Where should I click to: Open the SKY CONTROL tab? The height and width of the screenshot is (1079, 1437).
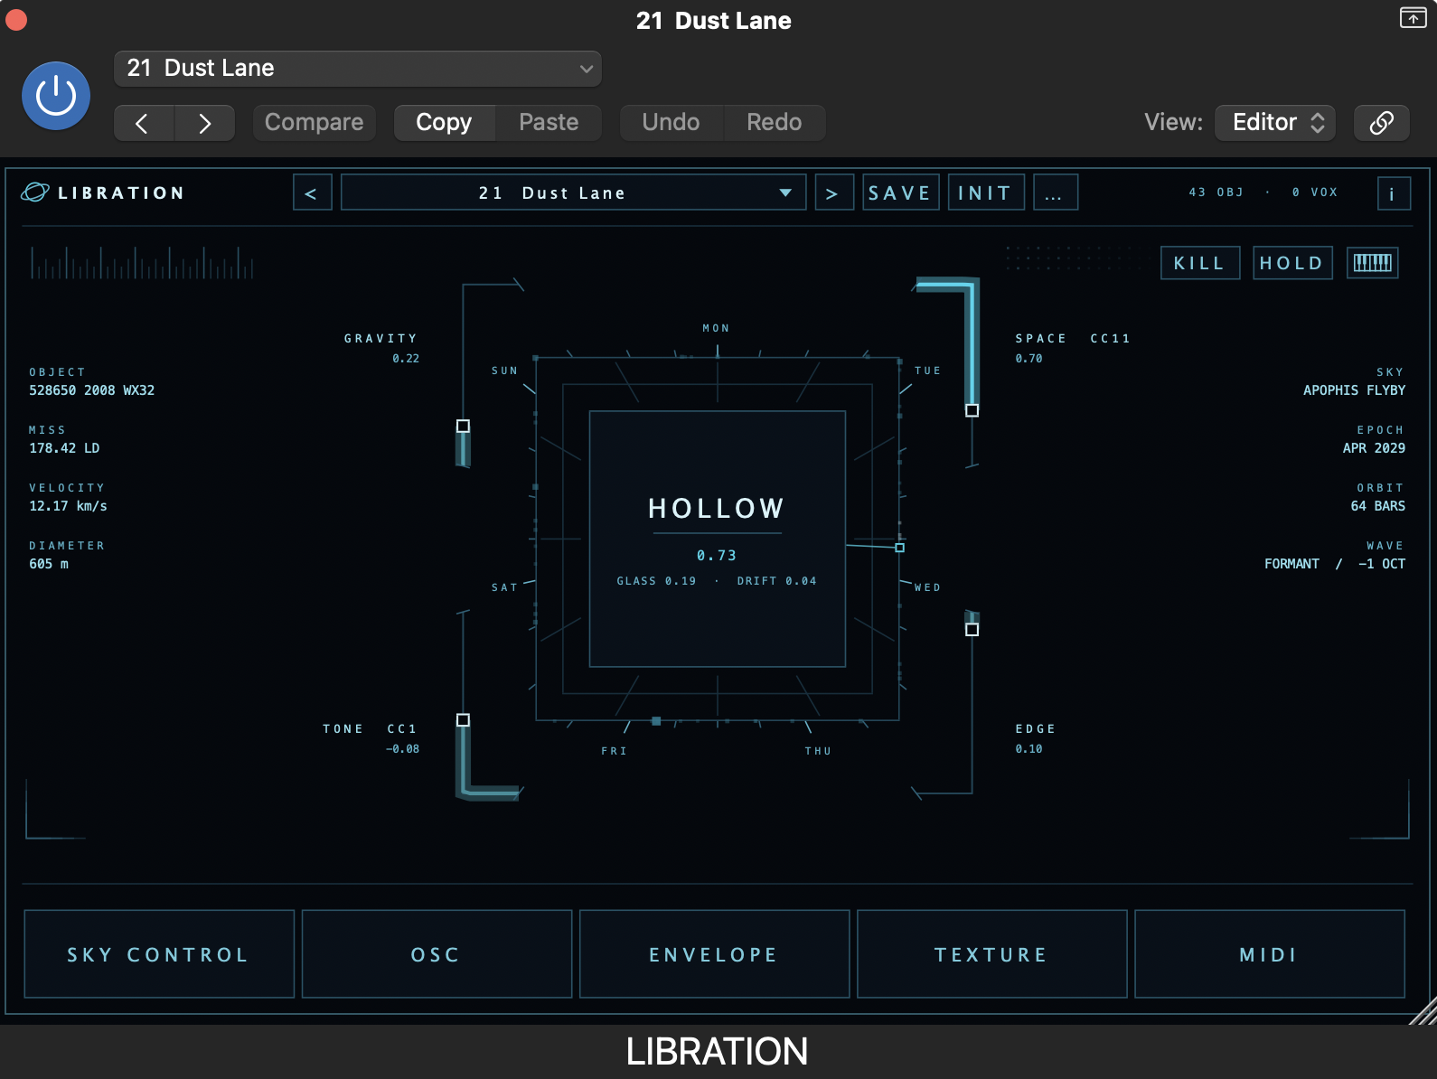click(x=159, y=954)
